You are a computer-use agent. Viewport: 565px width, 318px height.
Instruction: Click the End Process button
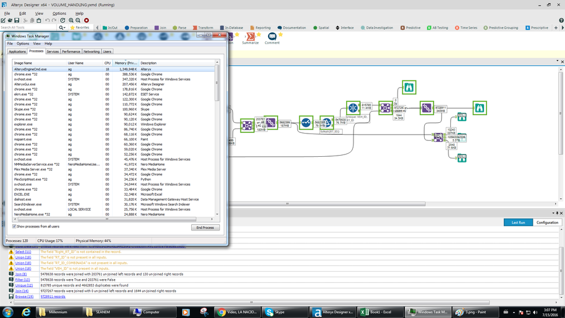click(x=205, y=227)
